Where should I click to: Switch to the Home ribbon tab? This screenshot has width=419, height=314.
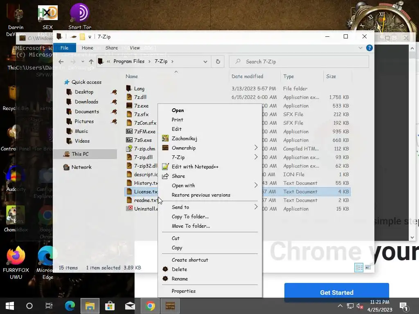point(88,48)
